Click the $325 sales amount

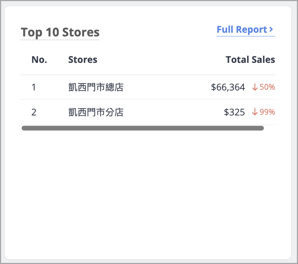click(x=234, y=112)
